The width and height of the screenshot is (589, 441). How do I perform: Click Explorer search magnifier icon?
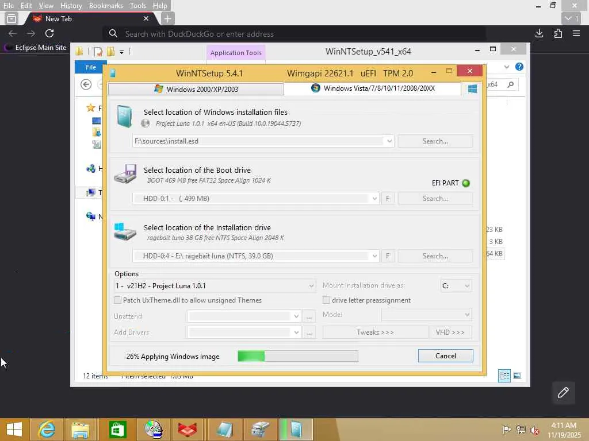click(510, 84)
